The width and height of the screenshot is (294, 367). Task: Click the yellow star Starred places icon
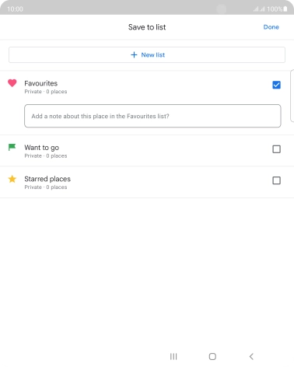(12, 179)
